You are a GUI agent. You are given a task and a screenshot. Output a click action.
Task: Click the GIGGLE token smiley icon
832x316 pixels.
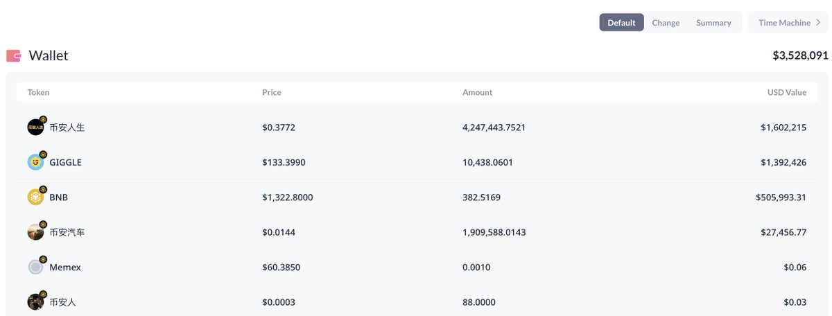click(x=35, y=163)
